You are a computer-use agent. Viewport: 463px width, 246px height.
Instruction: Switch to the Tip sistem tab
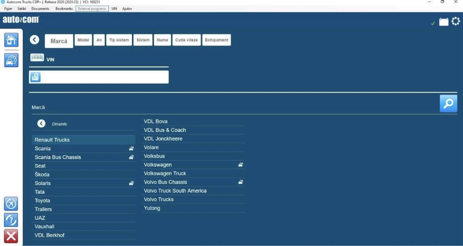point(119,40)
